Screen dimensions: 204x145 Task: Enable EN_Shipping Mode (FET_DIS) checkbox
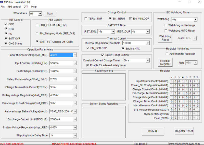coord(37,33)
